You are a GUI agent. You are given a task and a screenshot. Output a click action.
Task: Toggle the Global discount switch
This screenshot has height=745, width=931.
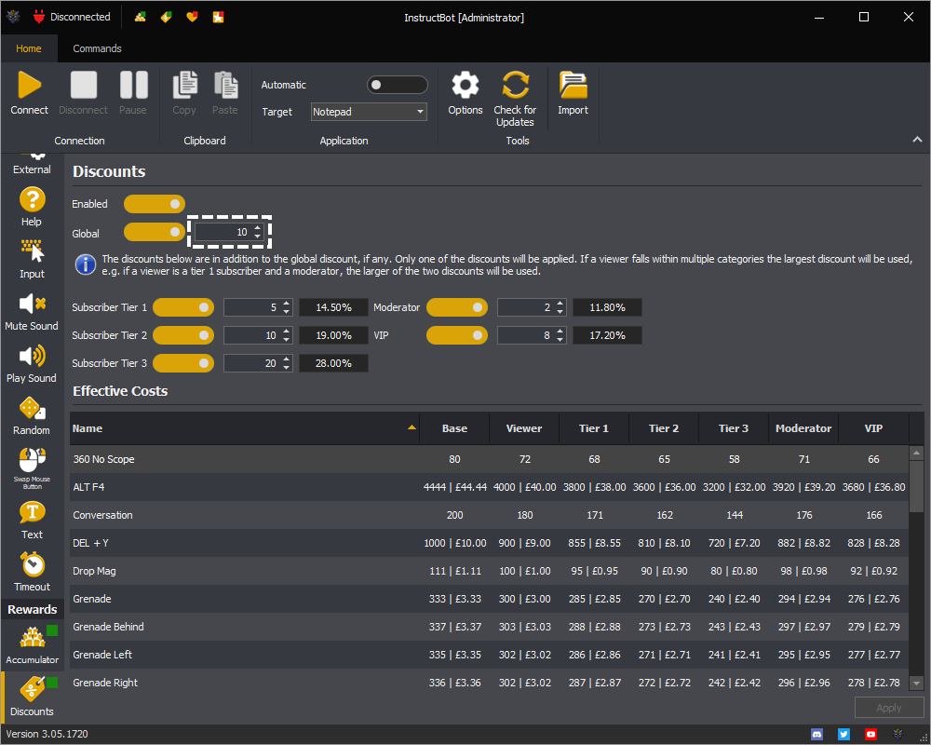155,232
